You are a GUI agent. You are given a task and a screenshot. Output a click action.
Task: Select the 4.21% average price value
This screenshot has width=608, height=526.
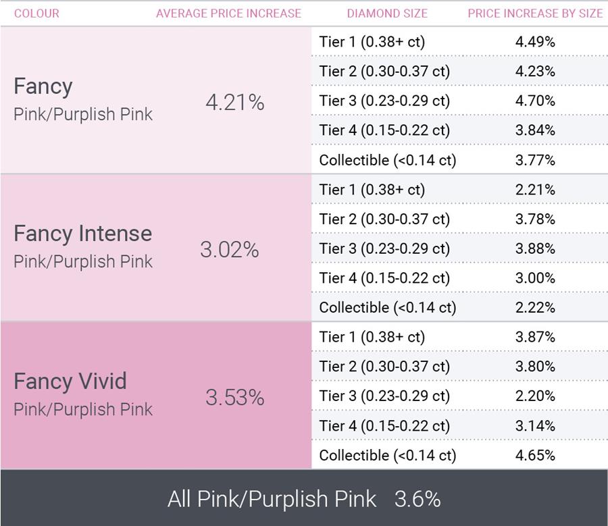click(x=235, y=103)
